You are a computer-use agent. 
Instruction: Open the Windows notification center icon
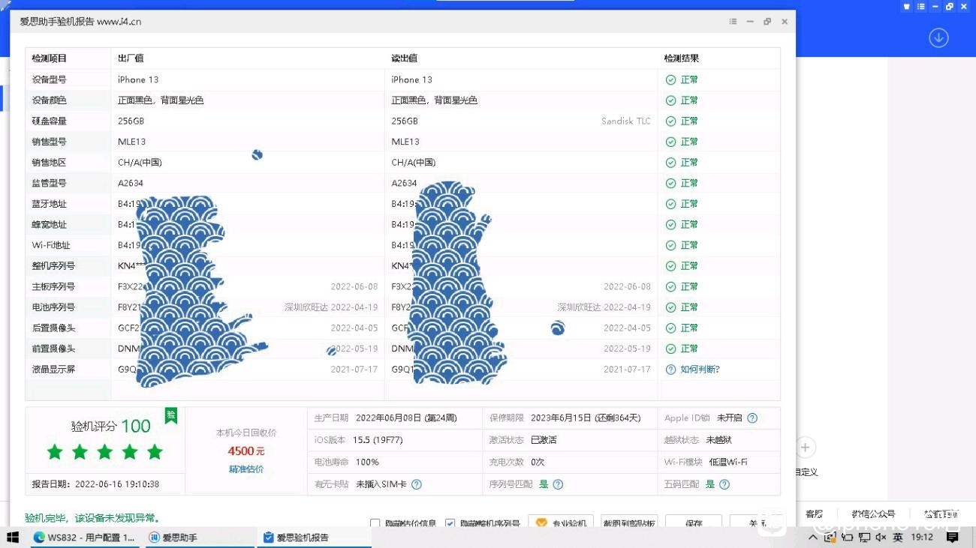pos(953,538)
